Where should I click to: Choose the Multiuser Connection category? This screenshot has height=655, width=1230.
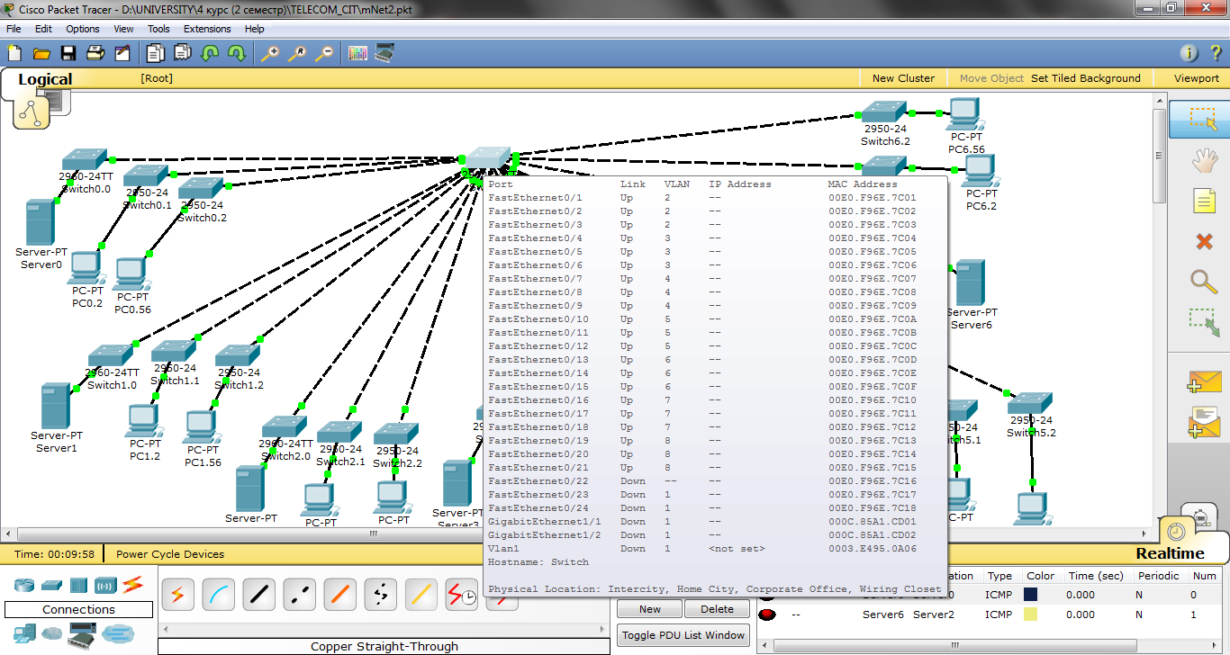click(117, 634)
